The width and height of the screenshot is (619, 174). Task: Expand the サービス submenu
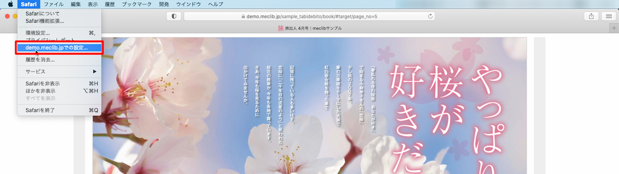[59, 72]
